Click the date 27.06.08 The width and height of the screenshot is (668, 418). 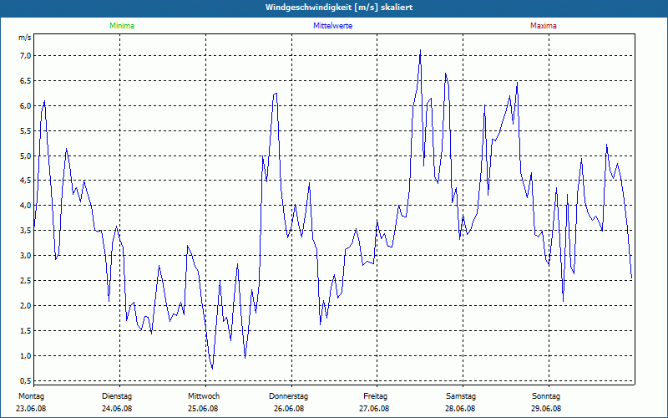pos(374,409)
